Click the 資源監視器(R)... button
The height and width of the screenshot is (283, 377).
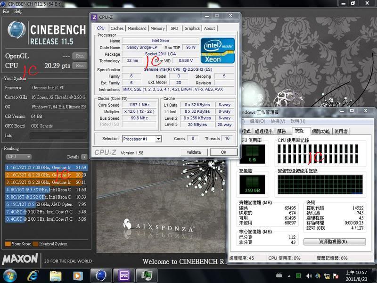(x=335, y=241)
